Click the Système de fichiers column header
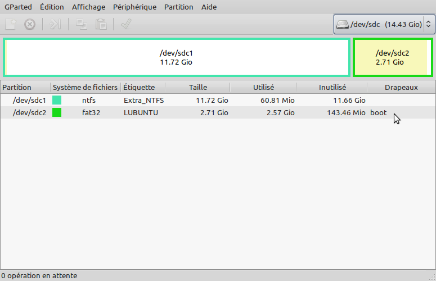This screenshot has width=436, height=281. pyautogui.click(x=85, y=87)
